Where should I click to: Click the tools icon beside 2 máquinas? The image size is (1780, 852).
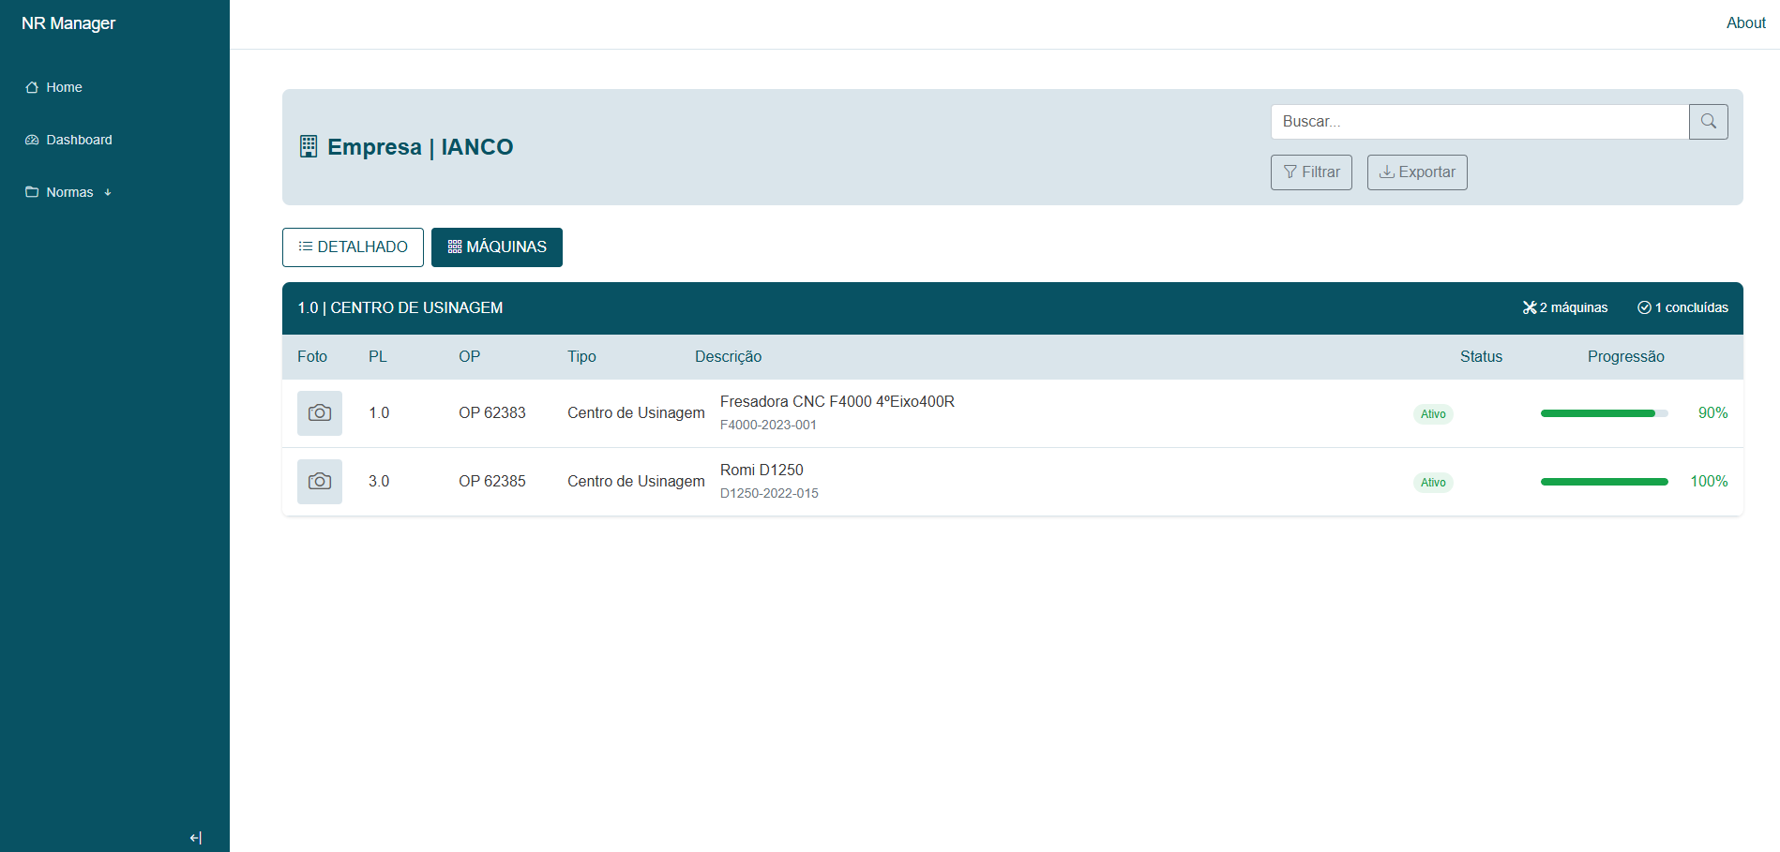[x=1530, y=307]
